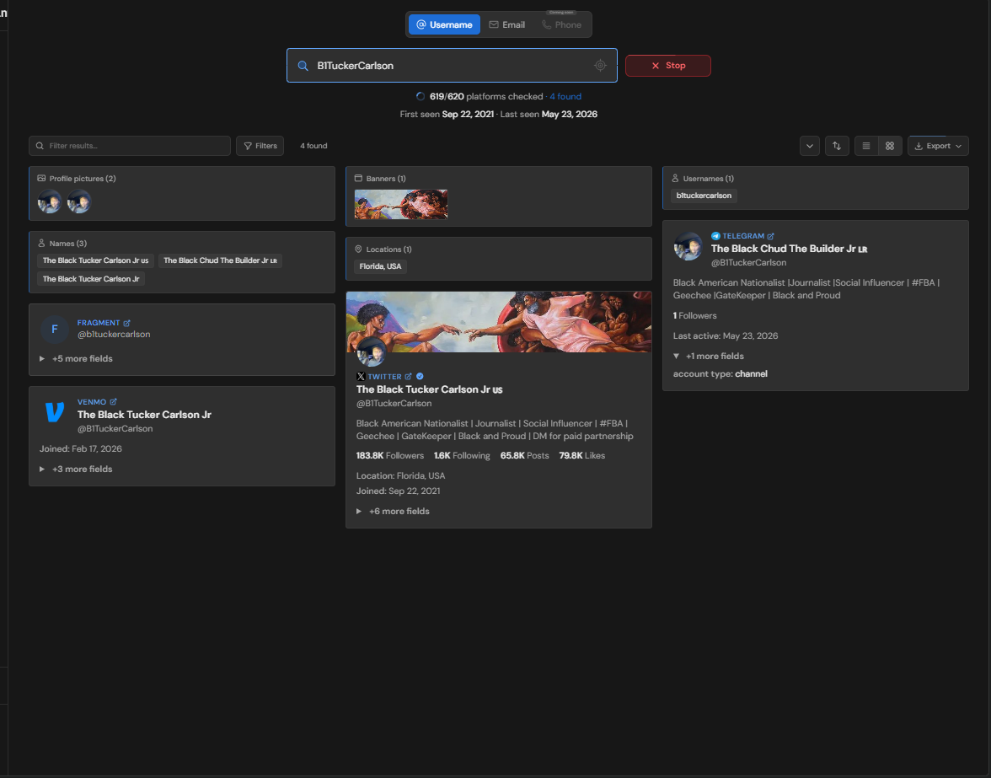The width and height of the screenshot is (991, 778).
Task: Click 'Joined: Feb 17, 2026' on Venmo card
Action: 80,449
